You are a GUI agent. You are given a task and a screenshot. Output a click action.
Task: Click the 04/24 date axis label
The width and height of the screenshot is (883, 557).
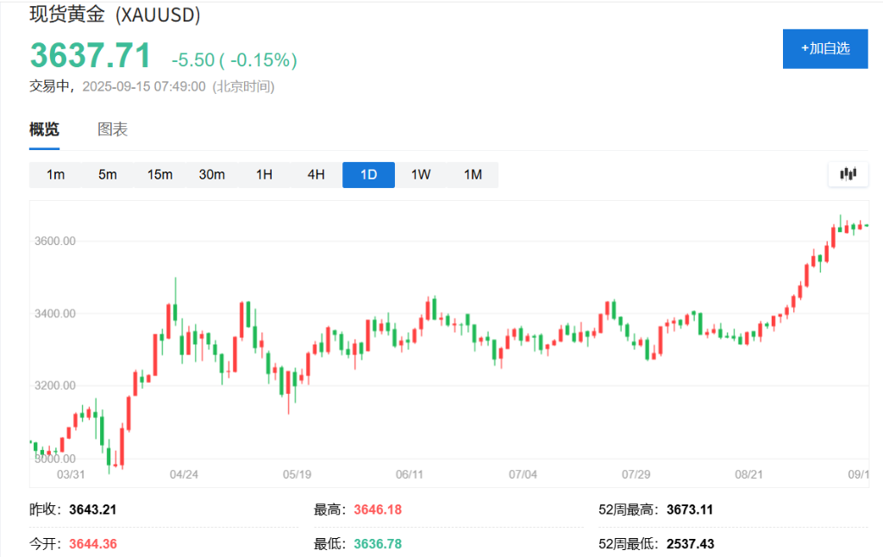coord(185,474)
